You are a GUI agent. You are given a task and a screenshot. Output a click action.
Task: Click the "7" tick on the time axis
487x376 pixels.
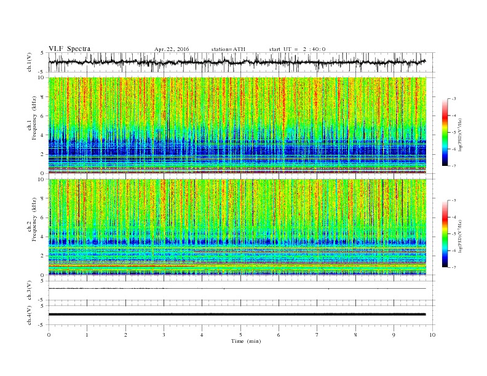pyautogui.click(x=317, y=335)
